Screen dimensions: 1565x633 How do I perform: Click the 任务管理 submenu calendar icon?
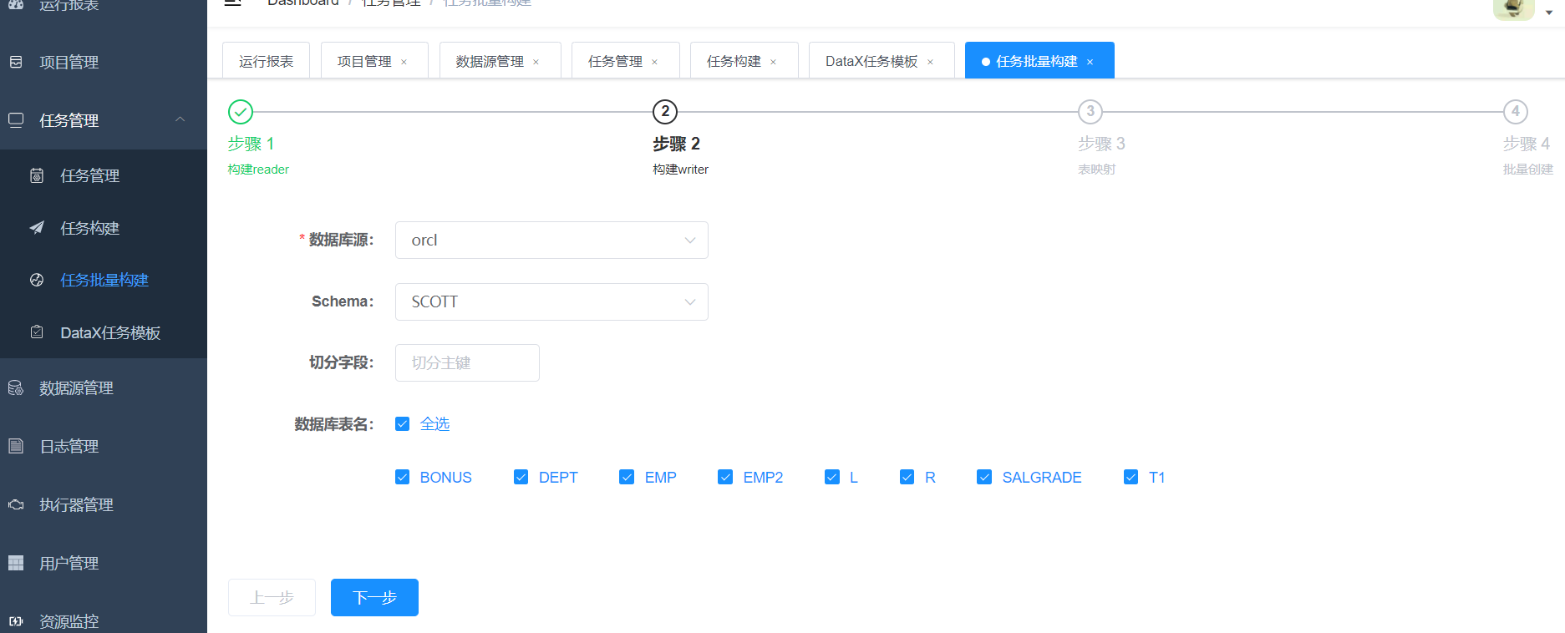37,175
